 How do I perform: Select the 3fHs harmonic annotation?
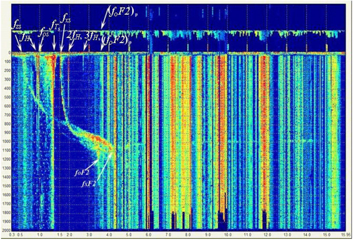click(93, 36)
